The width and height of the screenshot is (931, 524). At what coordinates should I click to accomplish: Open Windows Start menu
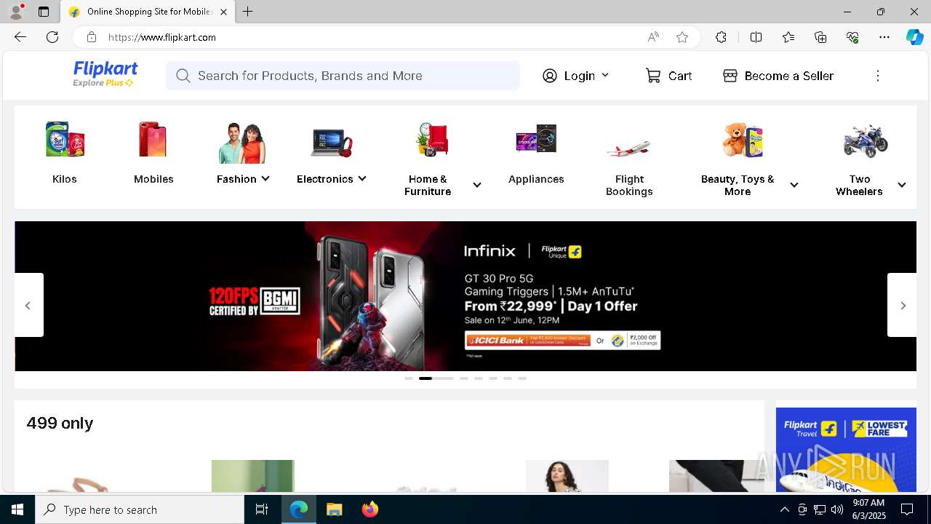click(x=17, y=509)
